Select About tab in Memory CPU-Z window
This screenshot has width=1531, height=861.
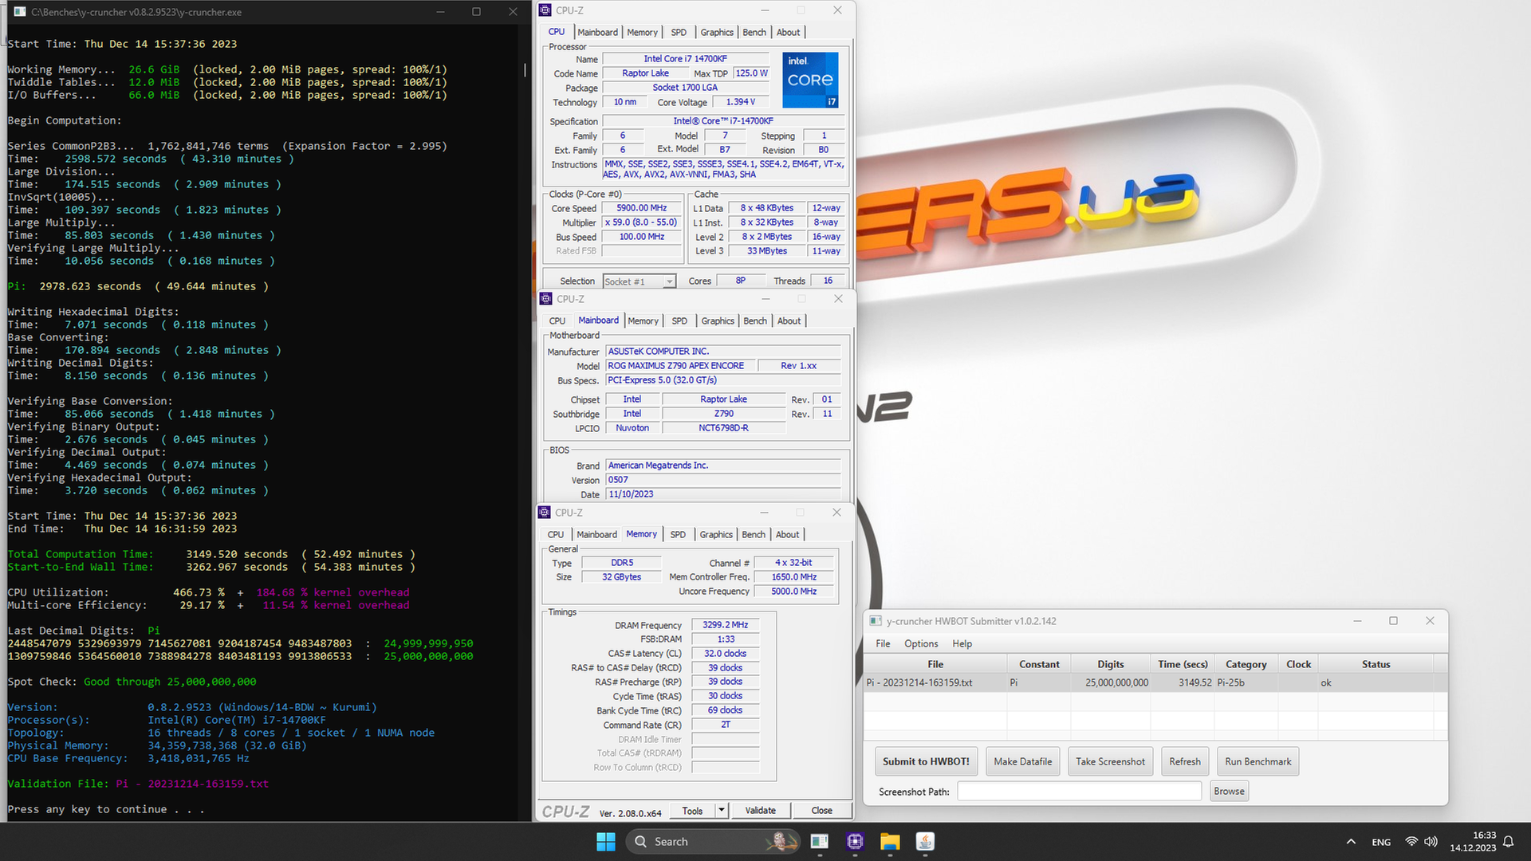tap(787, 534)
